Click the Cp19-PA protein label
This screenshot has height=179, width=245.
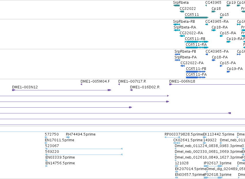click(x=235, y=69)
